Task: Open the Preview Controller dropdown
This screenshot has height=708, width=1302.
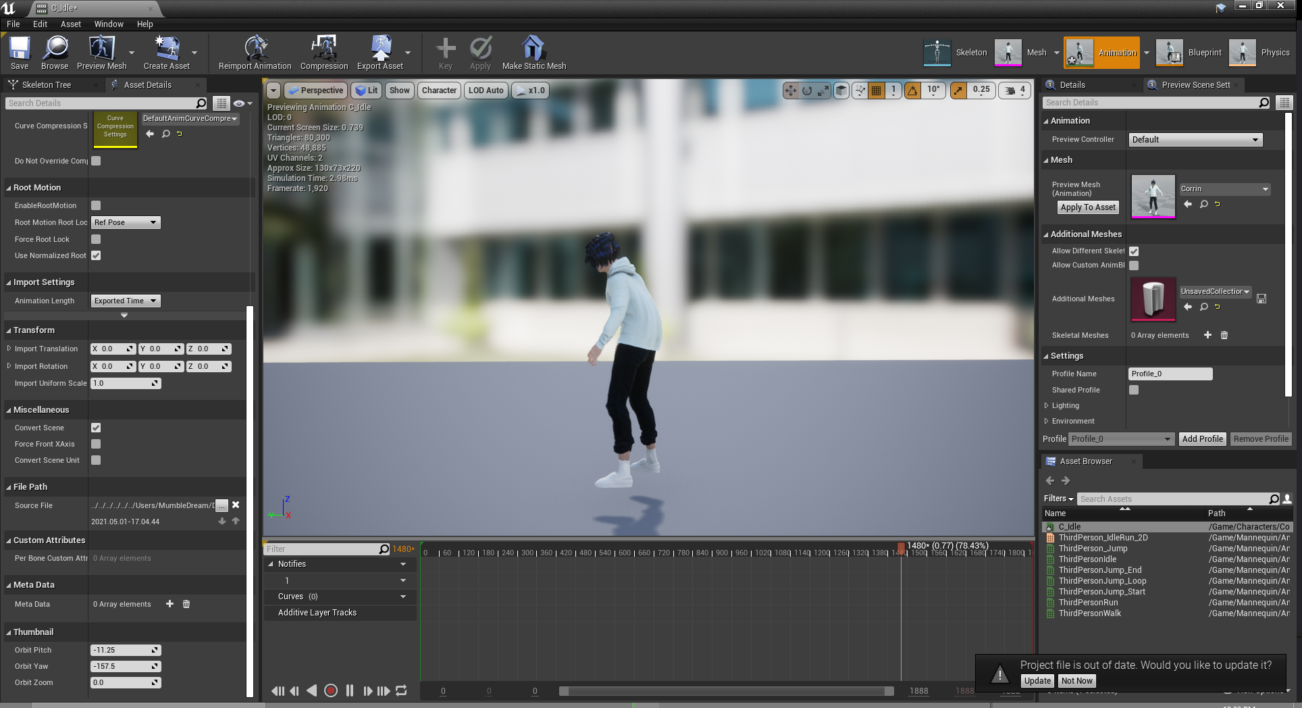Action: click(1195, 140)
